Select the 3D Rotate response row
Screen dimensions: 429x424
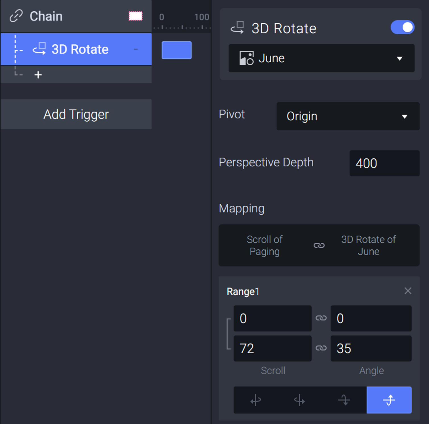[76, 49]
